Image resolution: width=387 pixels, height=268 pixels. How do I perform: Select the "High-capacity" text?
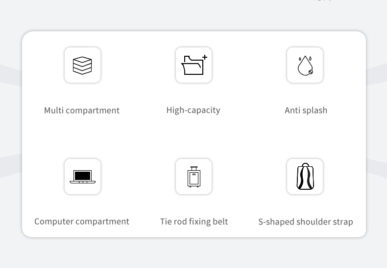pos(193,110)
